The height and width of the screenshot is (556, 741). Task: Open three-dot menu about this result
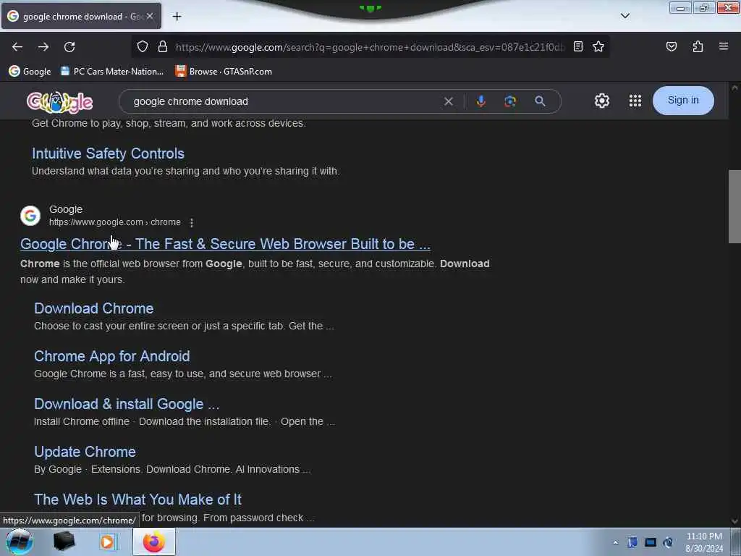[191, 222]
